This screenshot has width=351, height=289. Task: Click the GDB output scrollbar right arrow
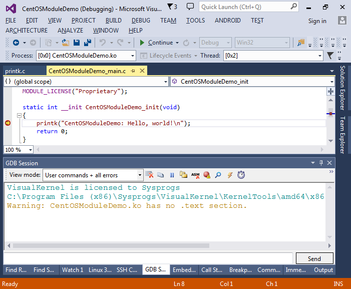click(x=329, y=245)
